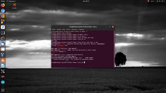Click the 'g++ wel.cpp -o wel' command line
Screen dimensions: 166x93
(x=75, y=42)
